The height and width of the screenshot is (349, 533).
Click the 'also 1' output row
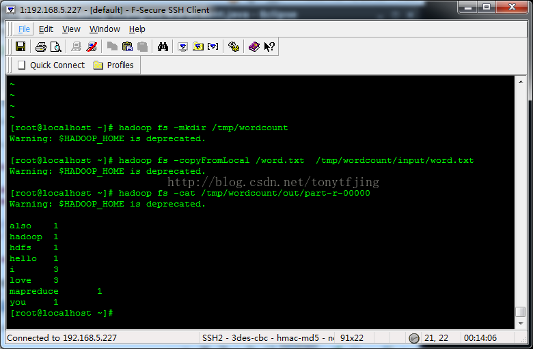(34, 226)
